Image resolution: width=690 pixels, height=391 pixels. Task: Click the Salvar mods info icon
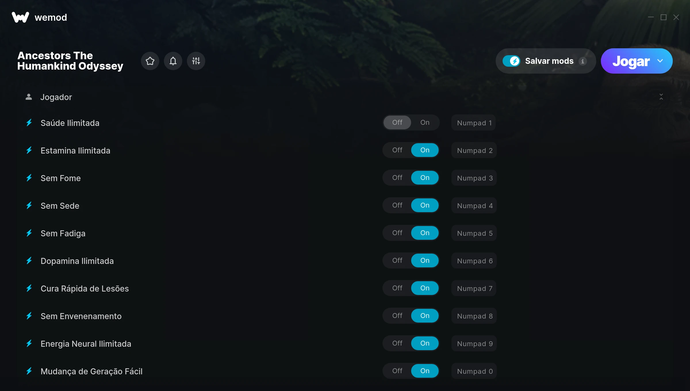(x=583, y=61)
